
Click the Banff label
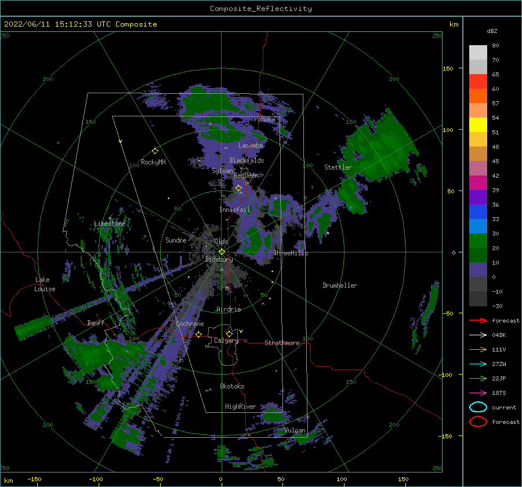96,323
